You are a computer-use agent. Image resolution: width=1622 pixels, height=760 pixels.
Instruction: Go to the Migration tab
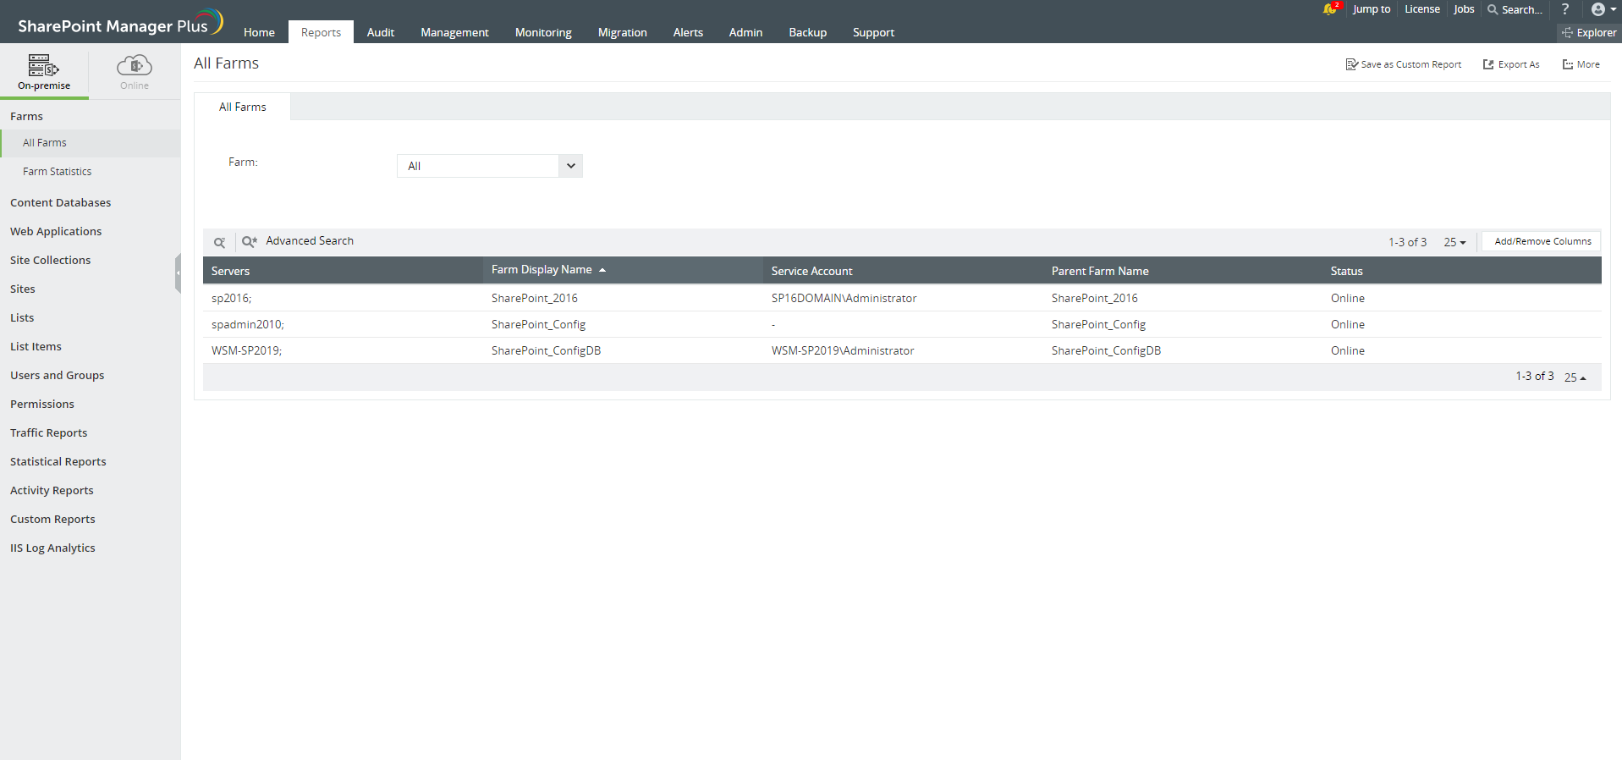pos(622,33)
